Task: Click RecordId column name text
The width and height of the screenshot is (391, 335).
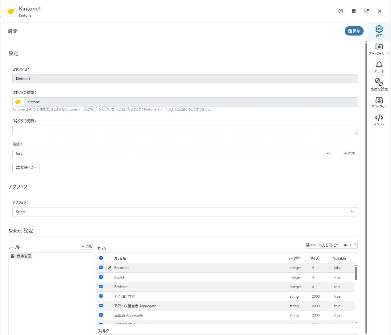Action: coord(121,268)
